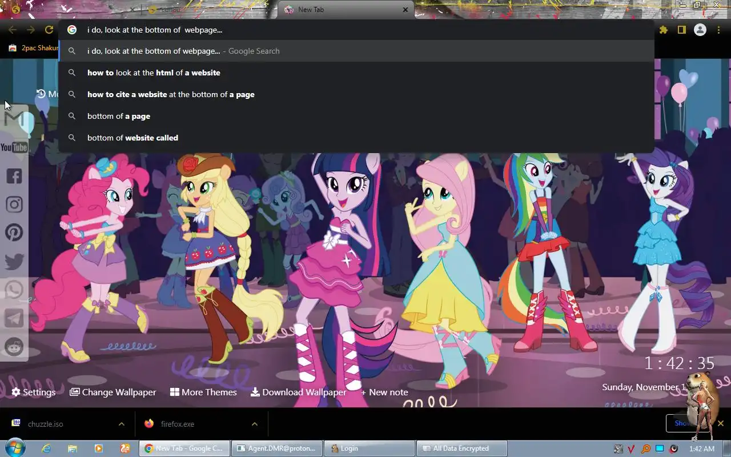Open the Chrome profile avatar
The height and width of the screenshot is (457, 731).
coord(700,30)
